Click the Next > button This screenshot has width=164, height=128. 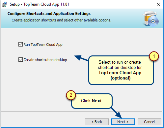123,122
